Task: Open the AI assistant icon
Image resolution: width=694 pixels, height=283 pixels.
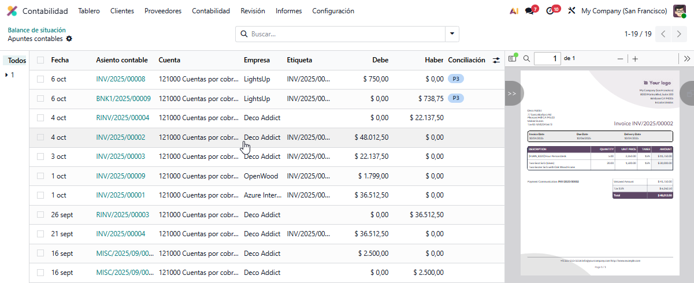Action: [514, 11]
